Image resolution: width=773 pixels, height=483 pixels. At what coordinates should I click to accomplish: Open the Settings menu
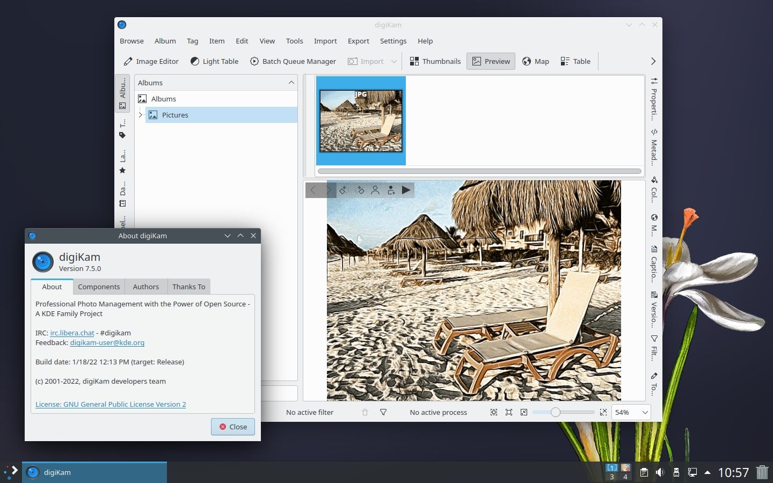393,41
